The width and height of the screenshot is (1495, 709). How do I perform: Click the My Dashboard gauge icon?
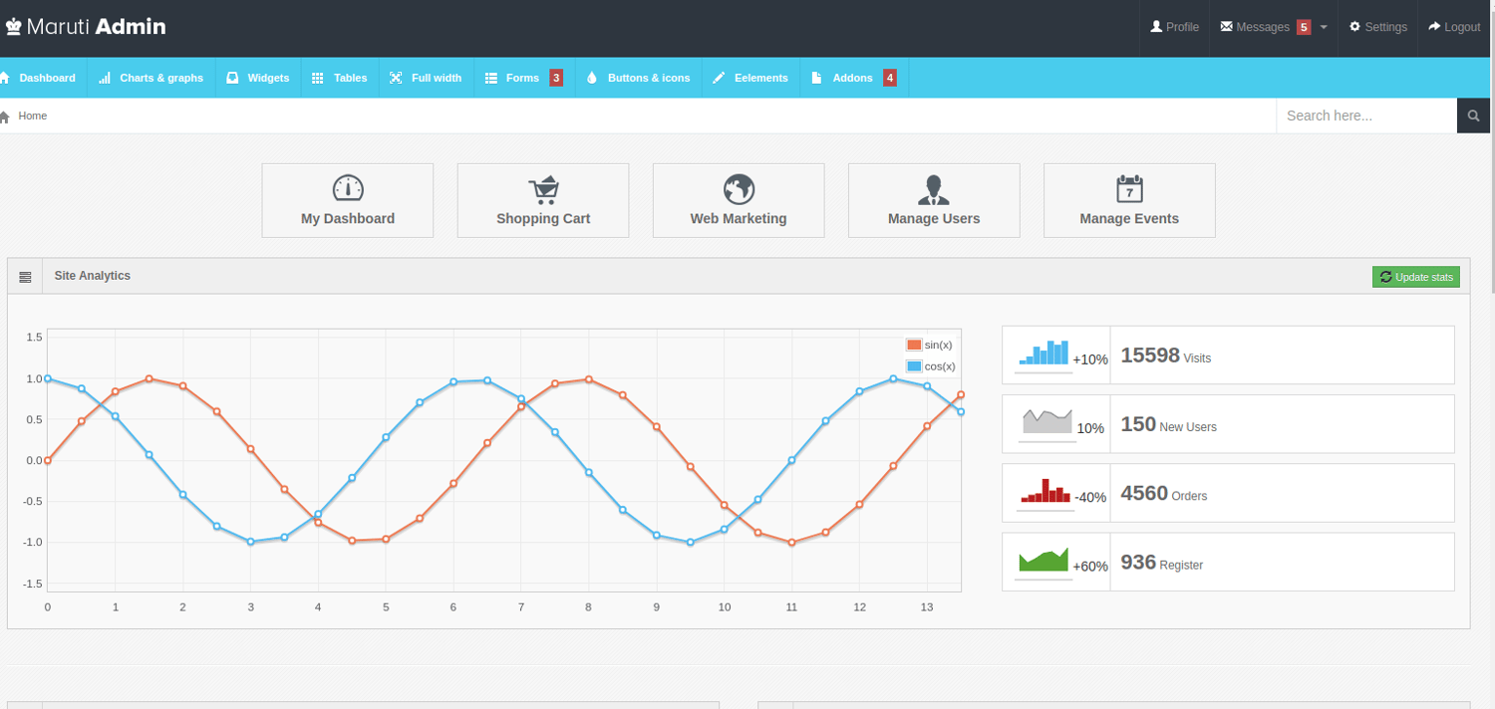pos(348,188)
